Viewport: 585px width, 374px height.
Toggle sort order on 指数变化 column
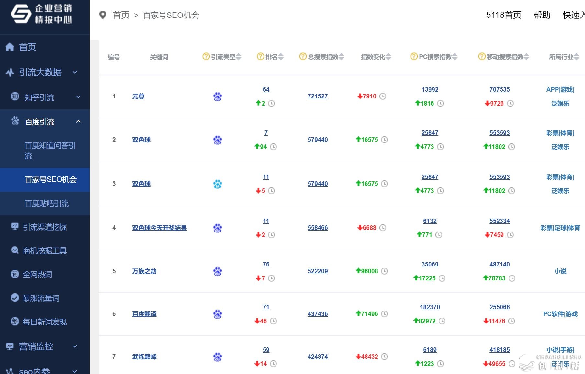point(388,57)
